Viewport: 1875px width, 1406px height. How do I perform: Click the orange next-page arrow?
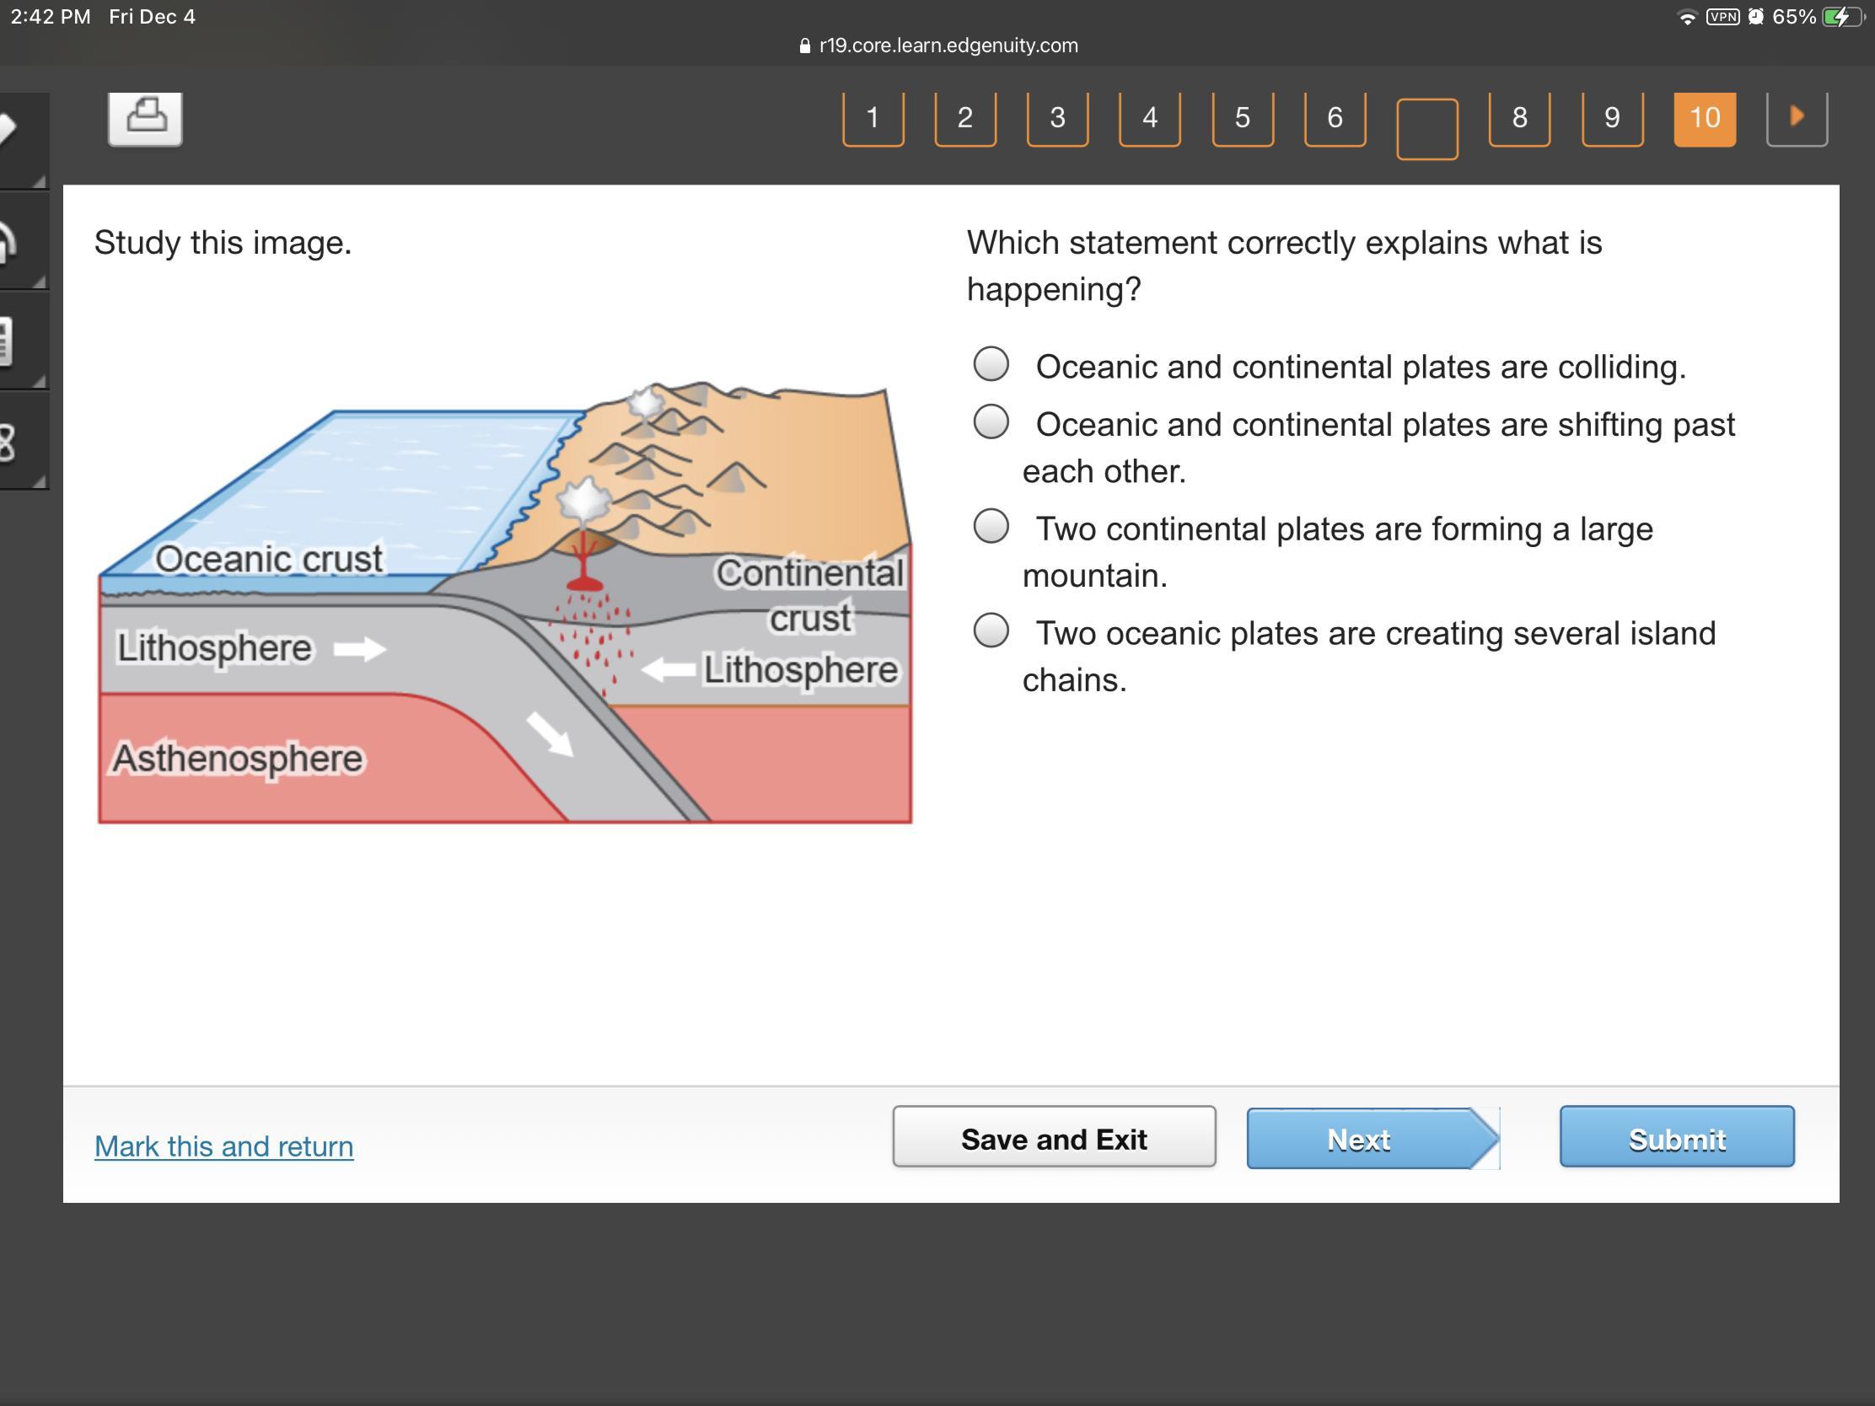1796,118
